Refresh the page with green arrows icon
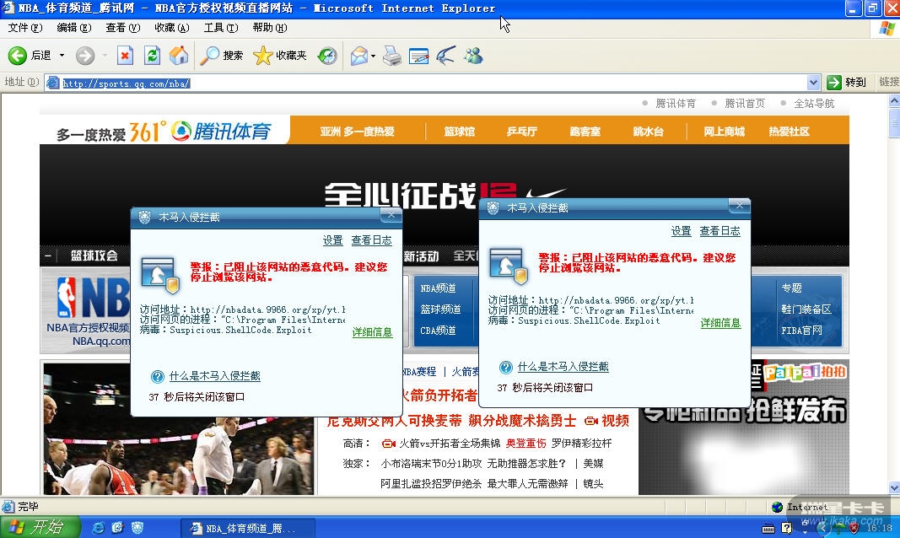The width and height of the screenshot is (900, 538). pyautogui.click(x=152, y=55)
